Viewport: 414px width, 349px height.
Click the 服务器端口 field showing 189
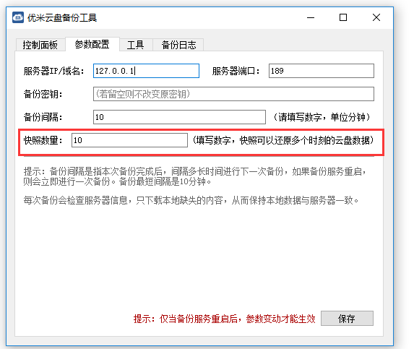pyautogui.click(x=322, y=71)
